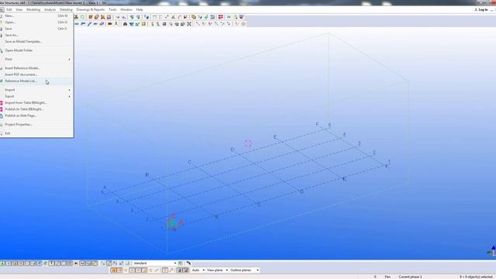Open the Window menu
The width and height of the screenshot is (496, 279).
(x=126, y=9)
